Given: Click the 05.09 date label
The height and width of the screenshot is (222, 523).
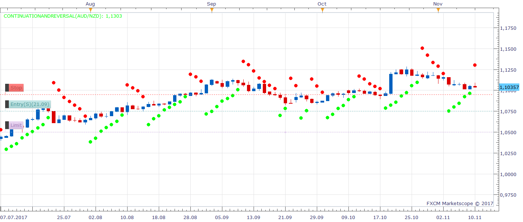Looking at the screenshot, I should 222,218.
